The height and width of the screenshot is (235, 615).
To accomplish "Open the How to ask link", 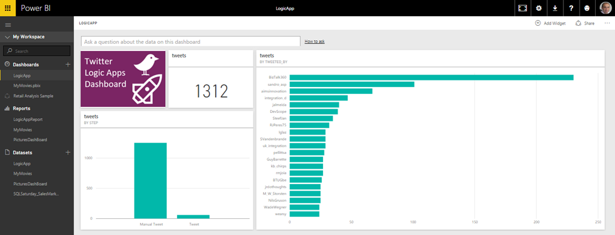I will (315, 41).
